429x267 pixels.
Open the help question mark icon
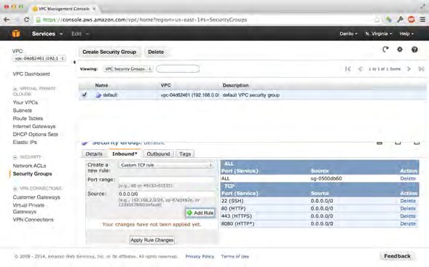(414, 49)
